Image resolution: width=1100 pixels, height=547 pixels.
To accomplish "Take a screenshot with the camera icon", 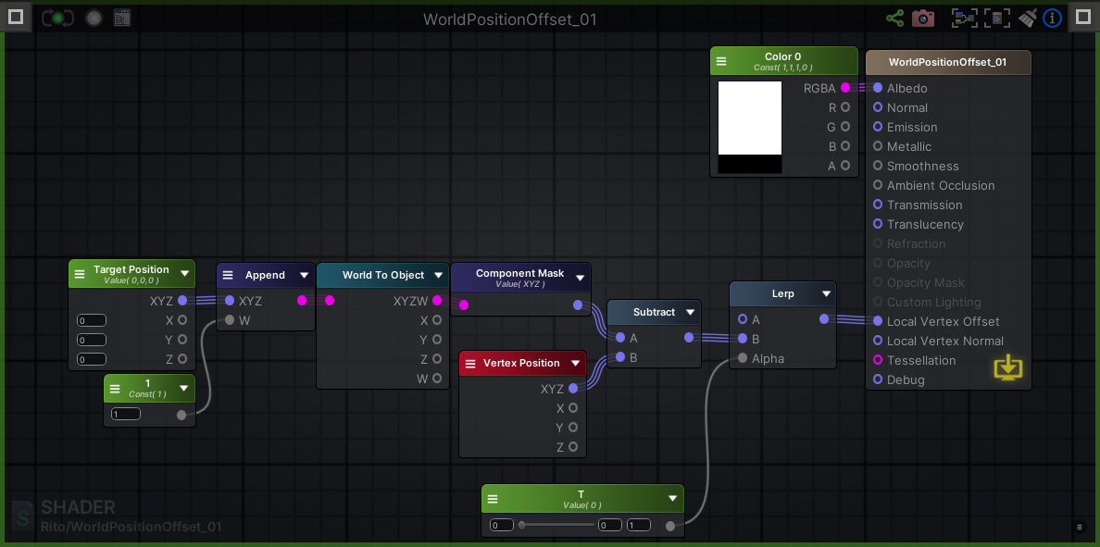I will coord(923,18).
